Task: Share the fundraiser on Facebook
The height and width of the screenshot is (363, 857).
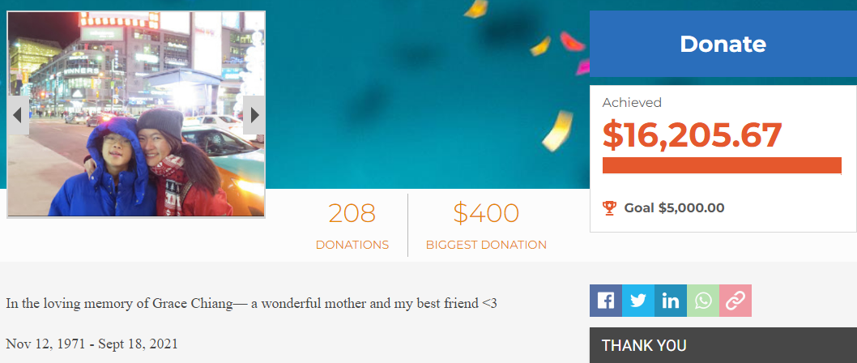Action: (x=606, y=301)
